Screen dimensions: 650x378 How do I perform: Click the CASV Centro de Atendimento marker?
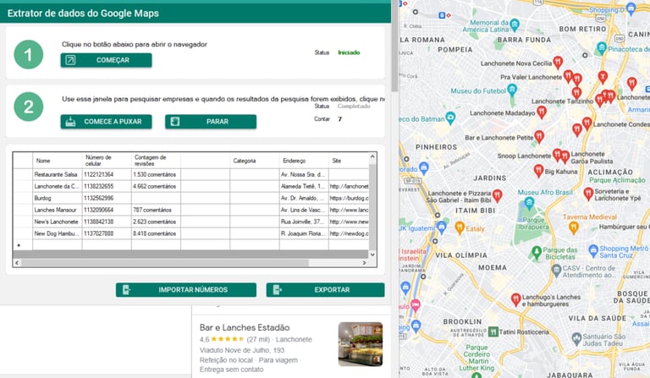coord(556,271)
